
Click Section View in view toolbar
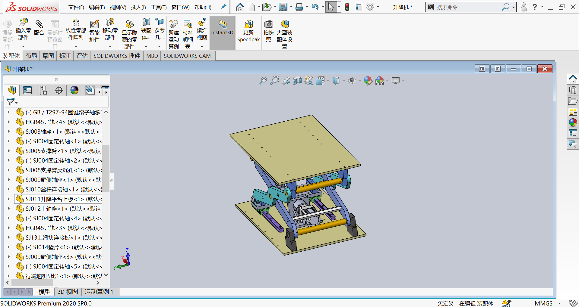[297, 81]
